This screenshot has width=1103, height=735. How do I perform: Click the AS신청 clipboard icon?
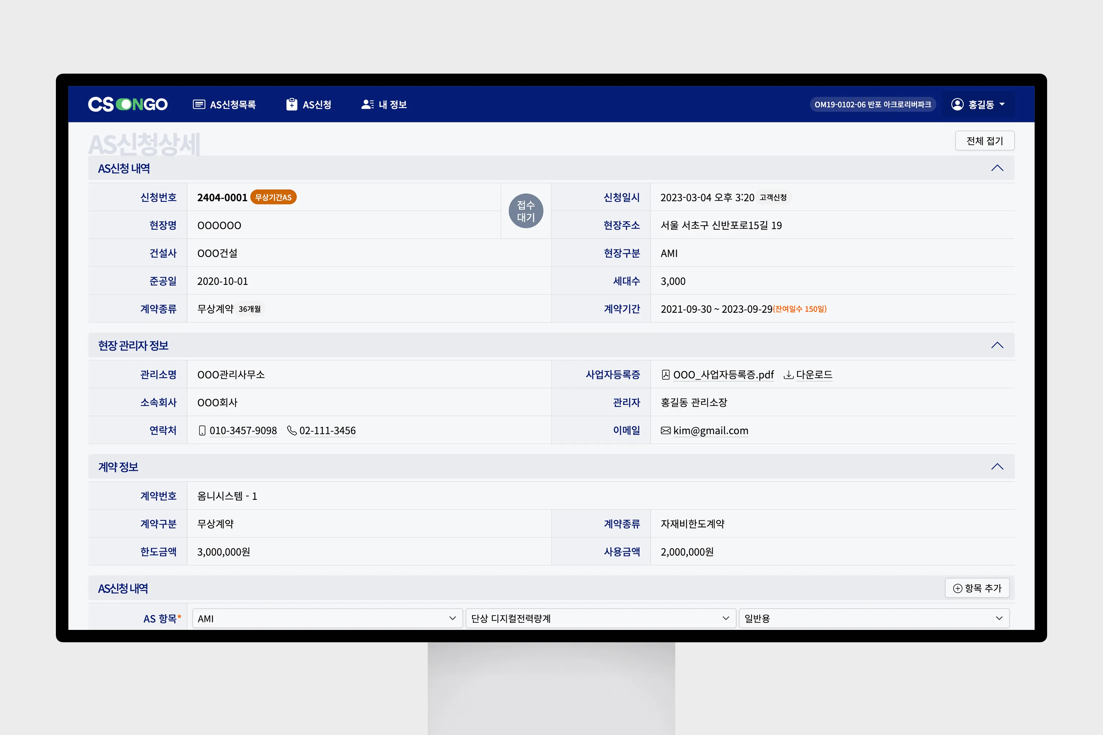292,104
